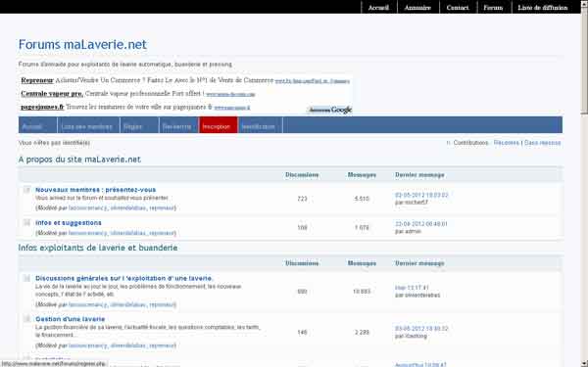588x367 pixels.
Task: Click heading Infos exploitants de laverie et buanderie
Action: pos(98,248)
